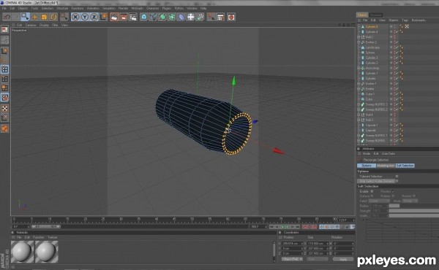439x270 pixels.
Task: Activate the Move tool cross icon
Action: point(34,17)
